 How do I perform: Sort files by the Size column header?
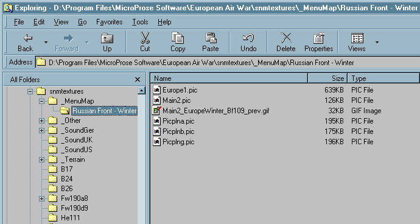pos(327,79)
